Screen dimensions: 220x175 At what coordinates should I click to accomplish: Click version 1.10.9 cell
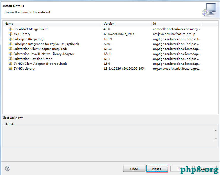108,39
